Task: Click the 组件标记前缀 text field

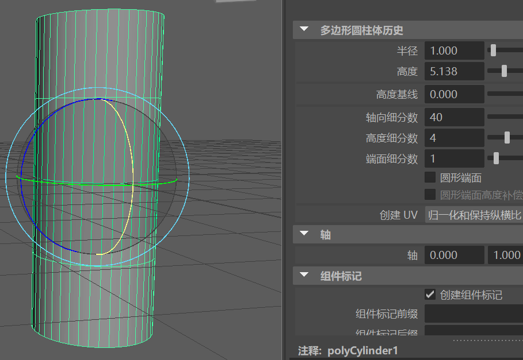Action: coord(474,313)
